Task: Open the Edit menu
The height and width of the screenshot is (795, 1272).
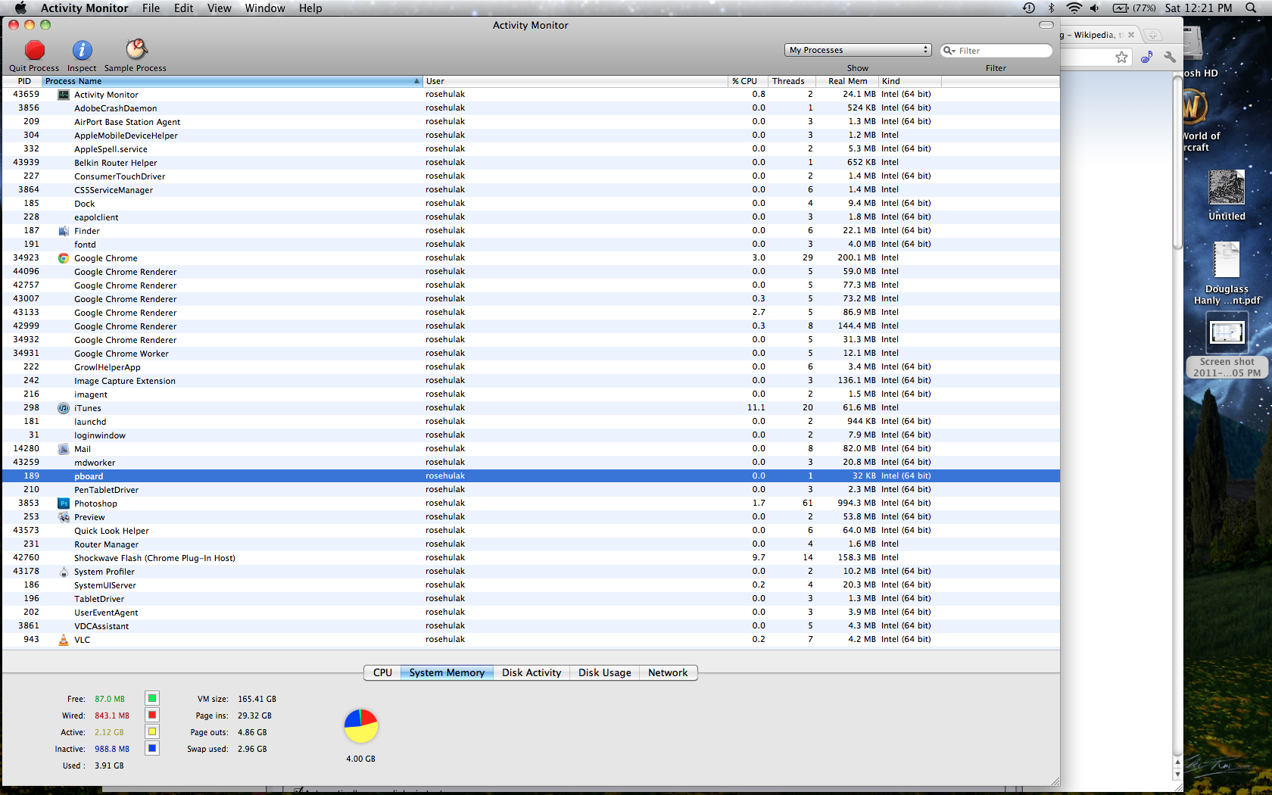Action: 183,8
